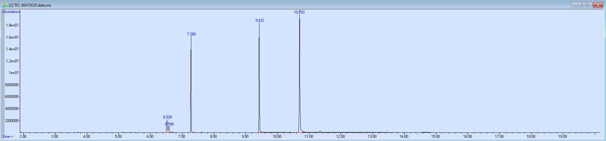606x141 pixels.
Task: Click the 2.00 time axis label
Action: coord(23,137)
